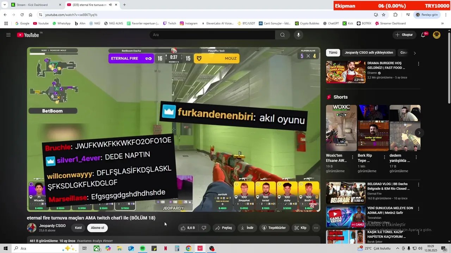Open options for Berk Rip Tepe short
451x253 pixels.
click(x=385, y=157)
